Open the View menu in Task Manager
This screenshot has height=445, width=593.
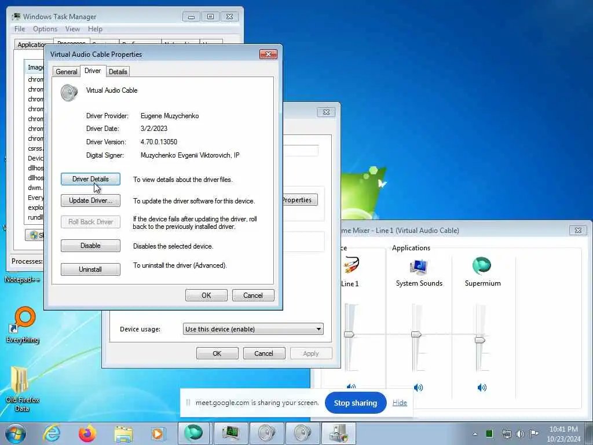(x=72, y=29)
